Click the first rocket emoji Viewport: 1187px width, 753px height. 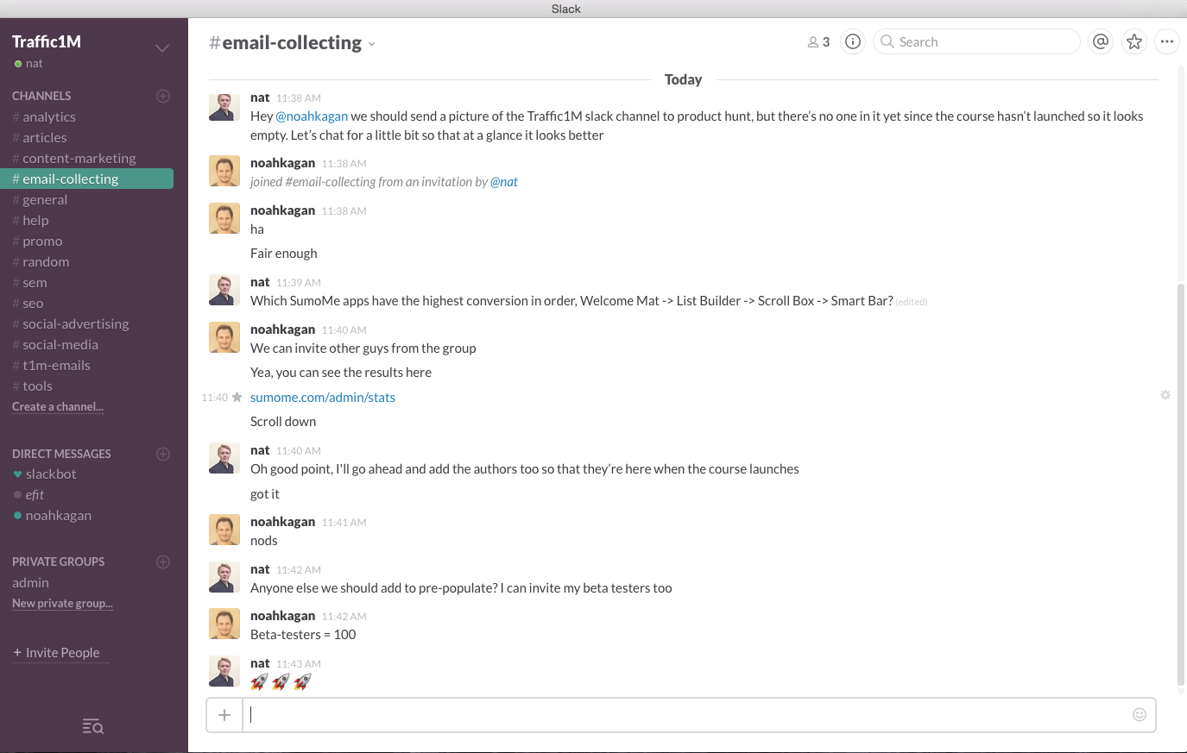click(x=259, y=682)
